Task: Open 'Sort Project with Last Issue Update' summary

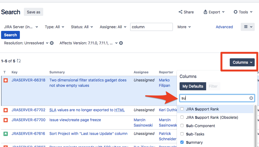Action: [88, 134]
